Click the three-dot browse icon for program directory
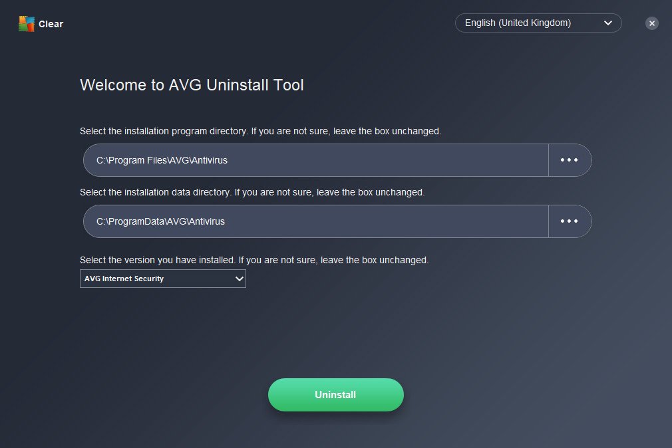The width and height of the screenshot is (672, 448). click(570, 160)
